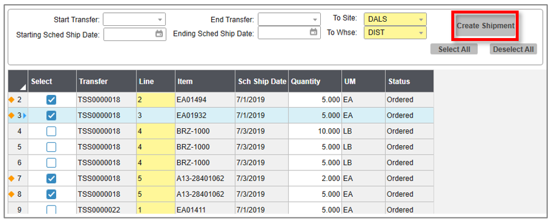Image resolution: width=552 pixels, height=222 pixels.
Task: Check Select box for transfer TSS0000022
Action: tap(52, 210)
